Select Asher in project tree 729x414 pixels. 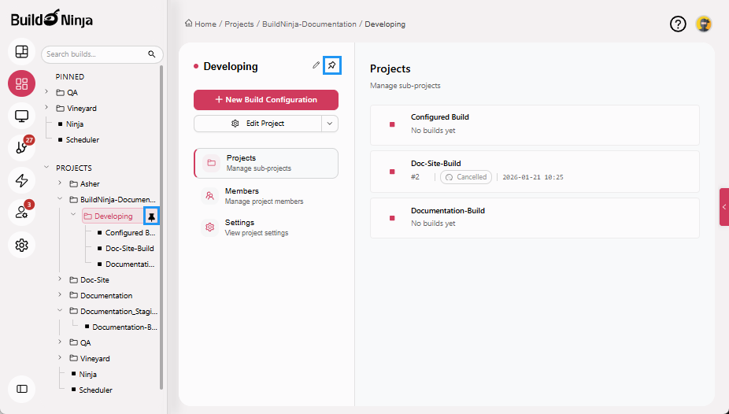(84, 184)
